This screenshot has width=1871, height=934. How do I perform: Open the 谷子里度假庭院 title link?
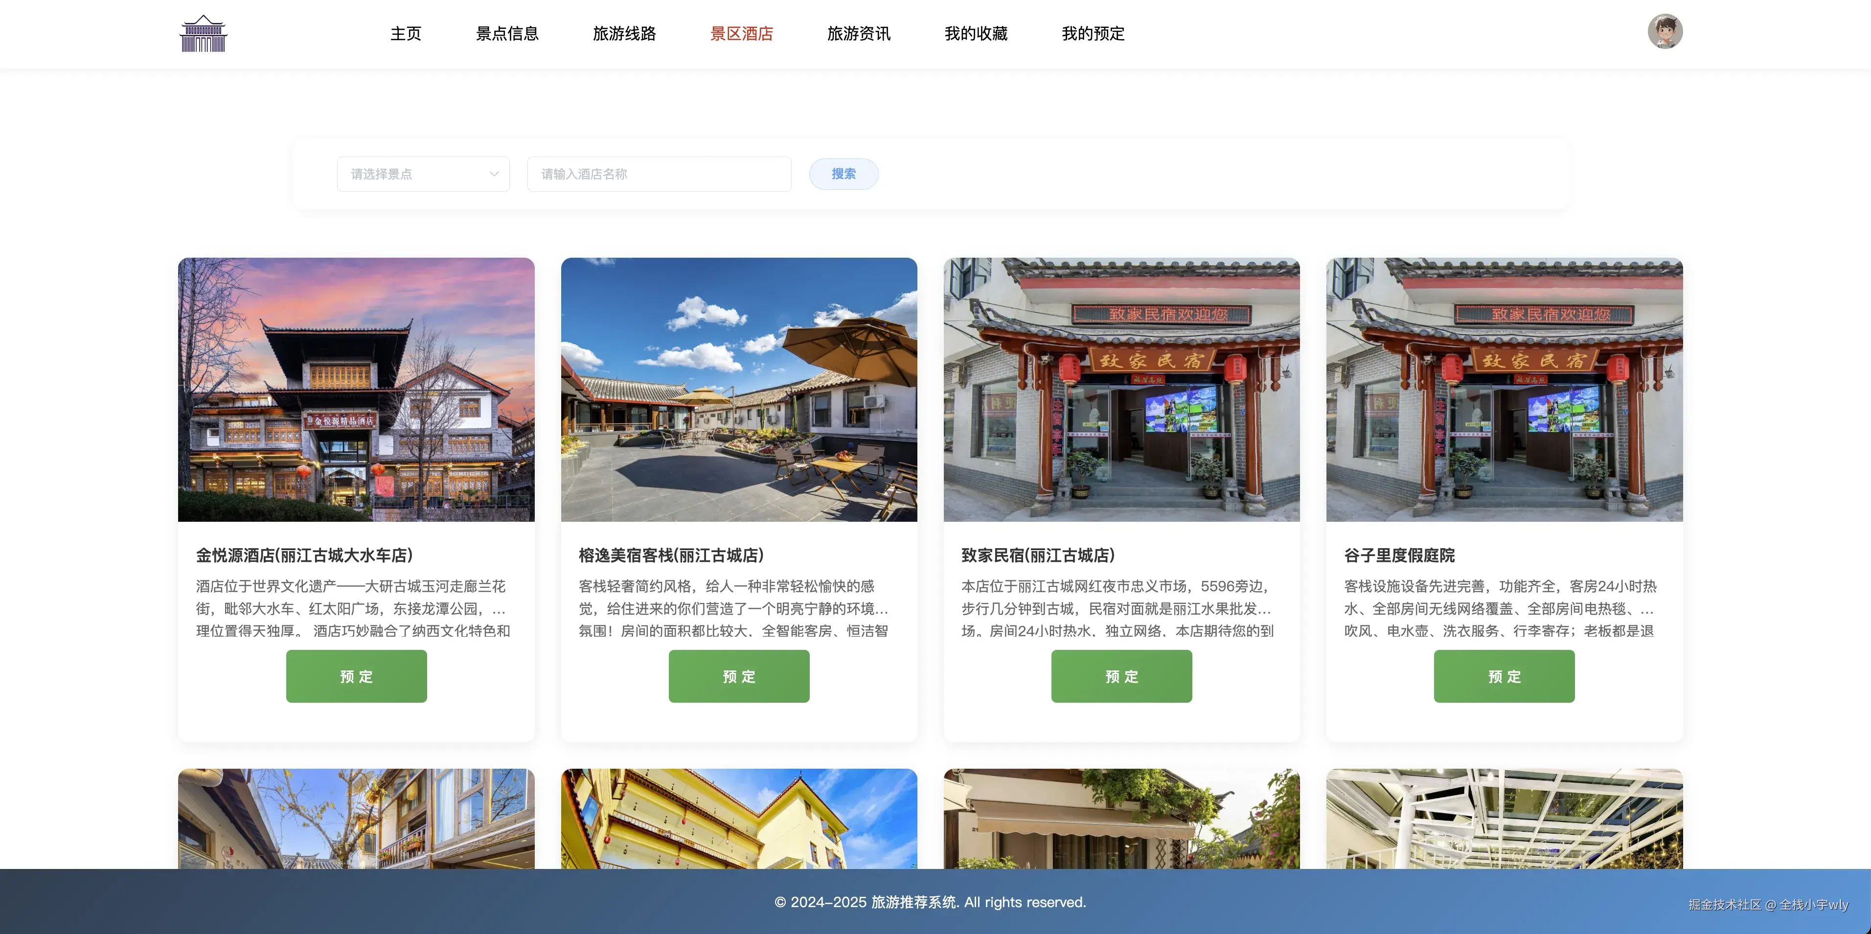(1399, 555)
